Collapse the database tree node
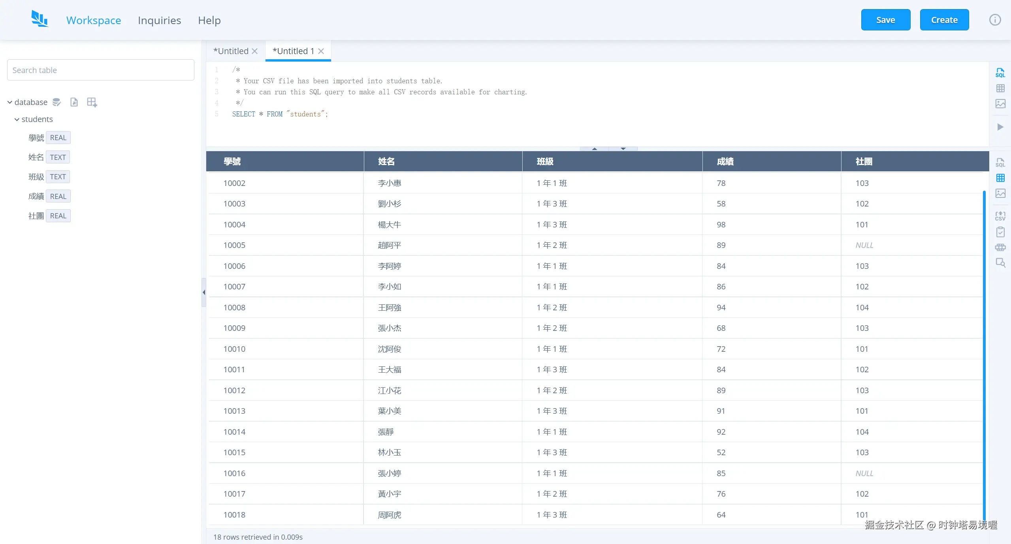This screenshot has width=1011, height=544. tap(10, 102)
